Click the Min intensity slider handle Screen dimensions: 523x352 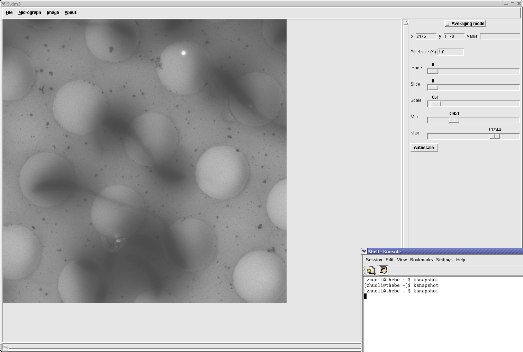454,120
